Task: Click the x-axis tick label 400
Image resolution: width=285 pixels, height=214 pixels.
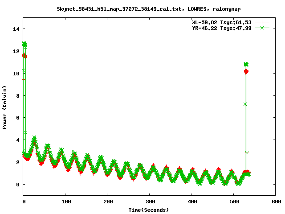Action: click(x=192, y=202)
